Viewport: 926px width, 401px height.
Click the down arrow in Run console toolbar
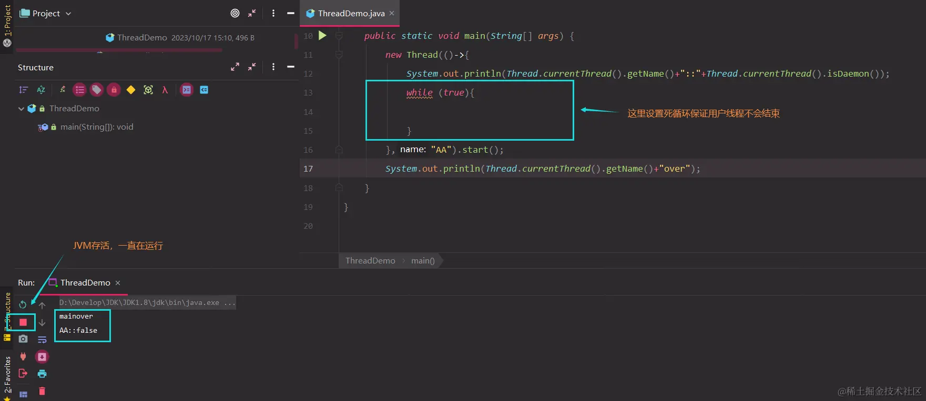click(42, 322)
